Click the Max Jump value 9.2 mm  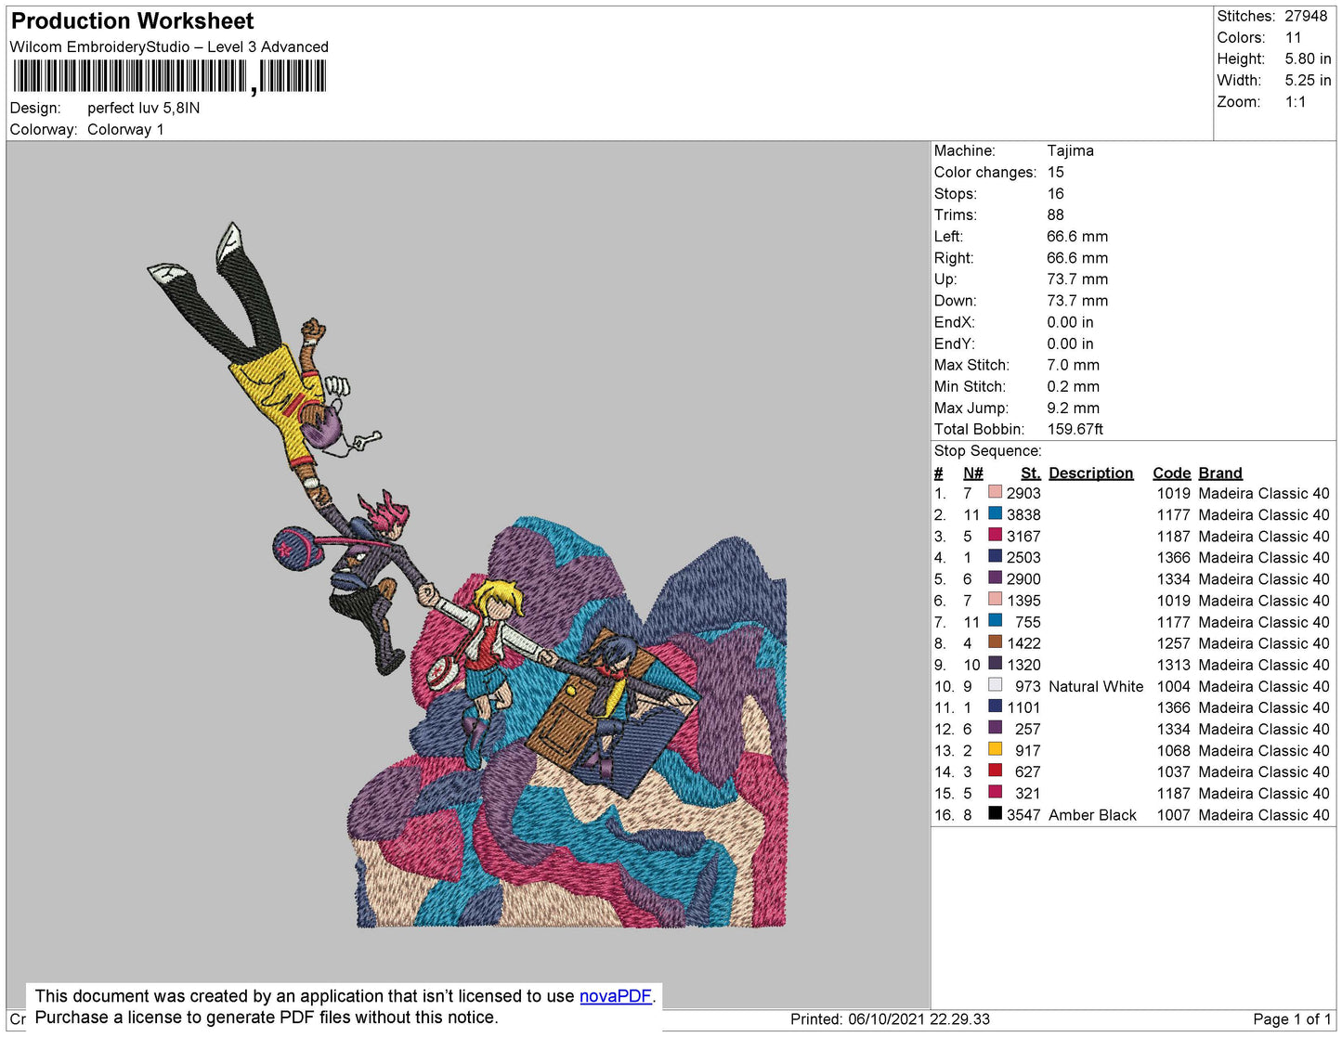(x=1073, y=408)
